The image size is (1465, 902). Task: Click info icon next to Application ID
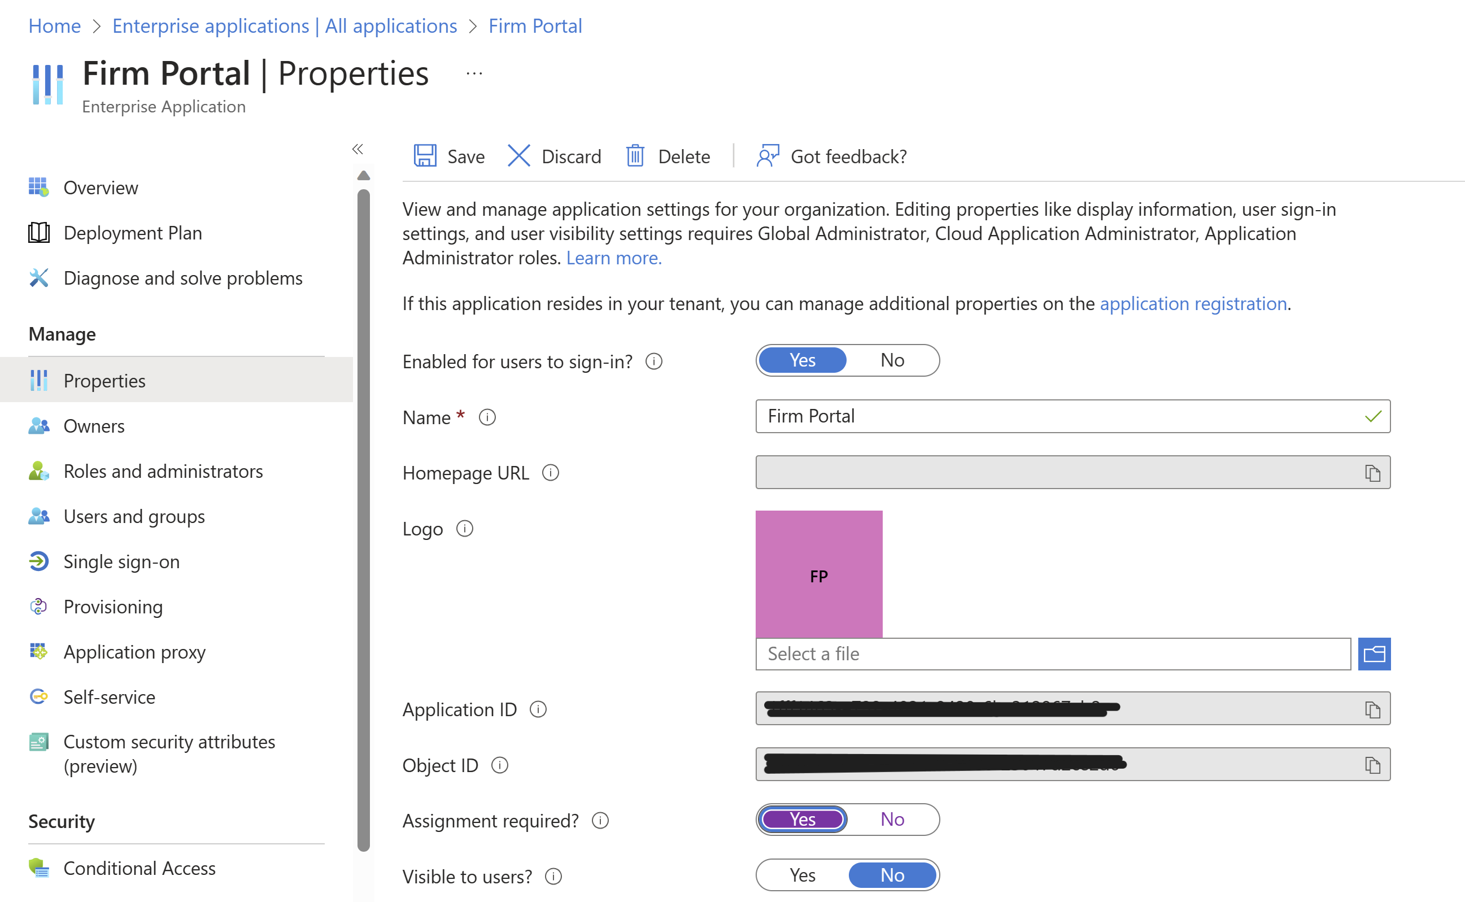pyautogui.click(x=538, y=709)
